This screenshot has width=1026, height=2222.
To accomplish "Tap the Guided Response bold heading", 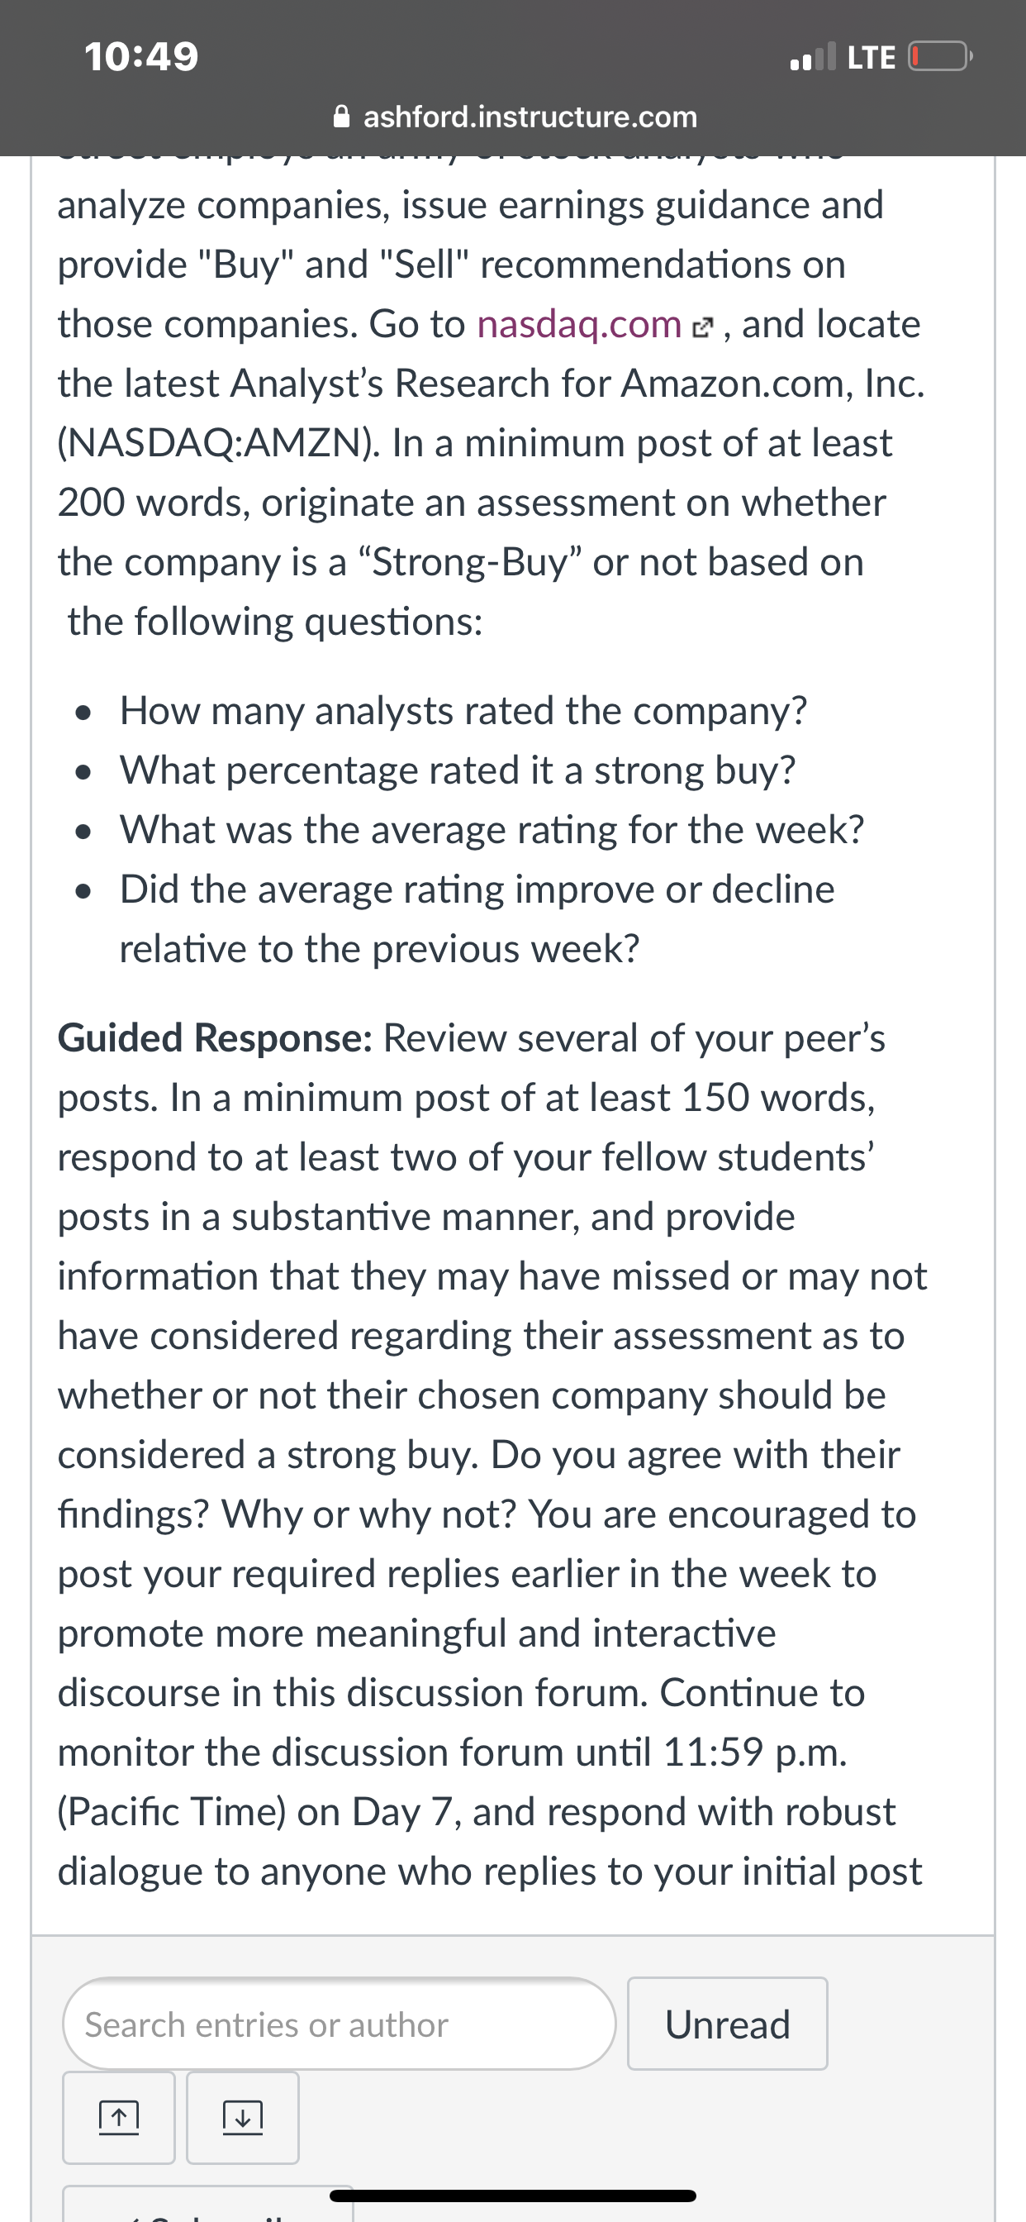I will 216,1037.
